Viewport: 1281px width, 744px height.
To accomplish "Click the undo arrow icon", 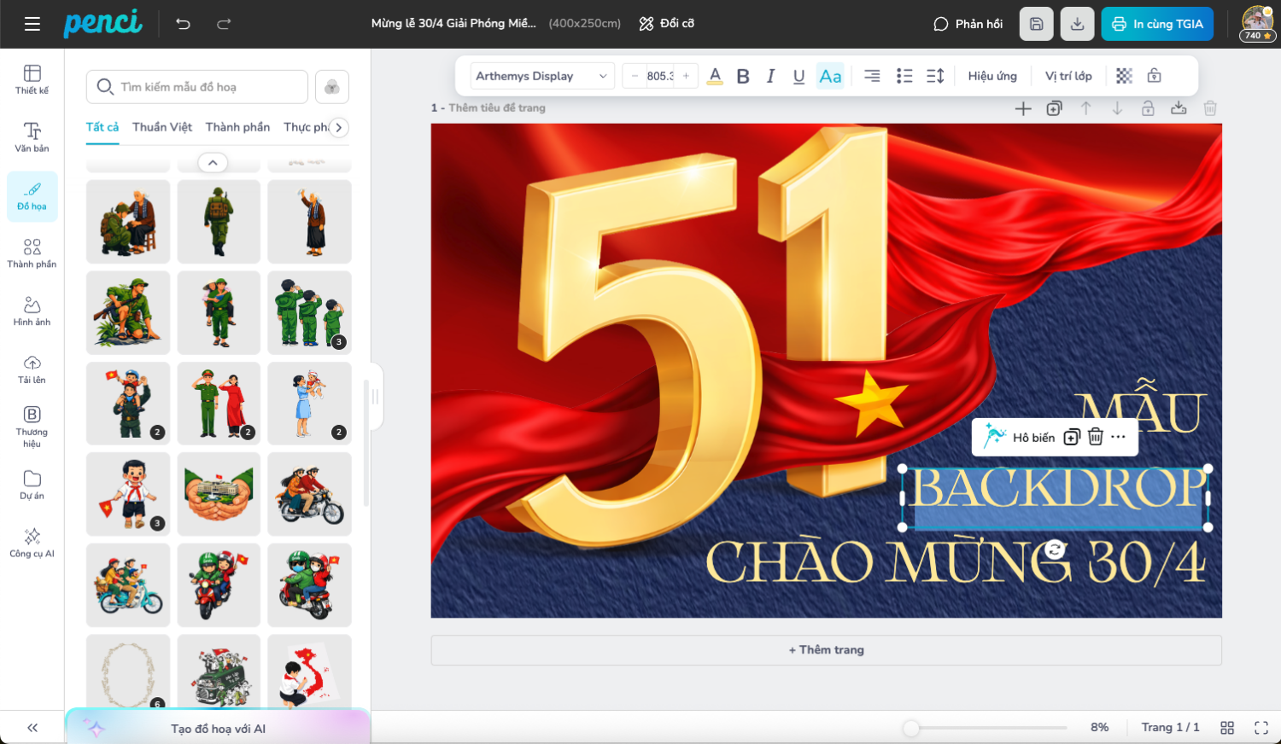I will click(x=183, y=24).
